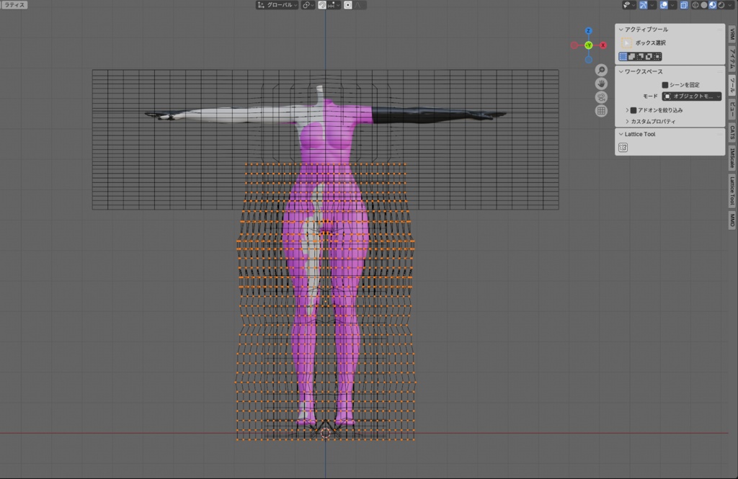738x479 pixels.
Task: Click the ワークスペース panel drag grip
Action: (719, 71)
